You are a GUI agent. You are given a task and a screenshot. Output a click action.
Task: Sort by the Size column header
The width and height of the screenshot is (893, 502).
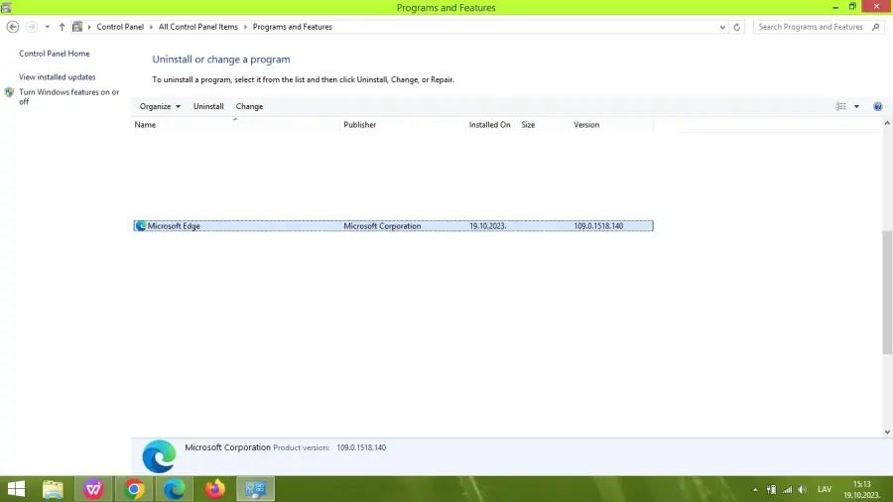tap(542, 125)
